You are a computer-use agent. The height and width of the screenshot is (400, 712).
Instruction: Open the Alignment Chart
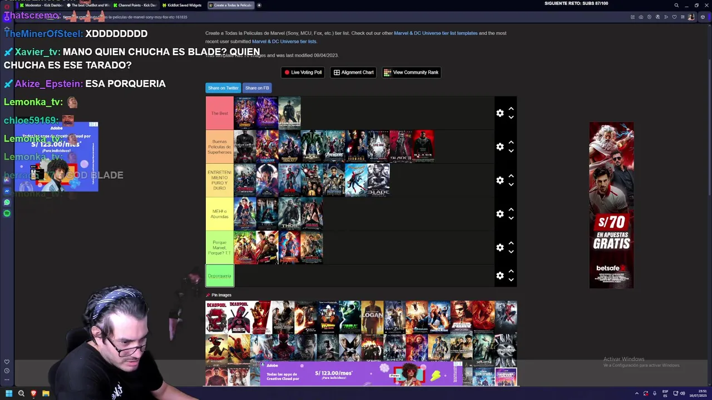pyautogui.click(x=354, y=72)
